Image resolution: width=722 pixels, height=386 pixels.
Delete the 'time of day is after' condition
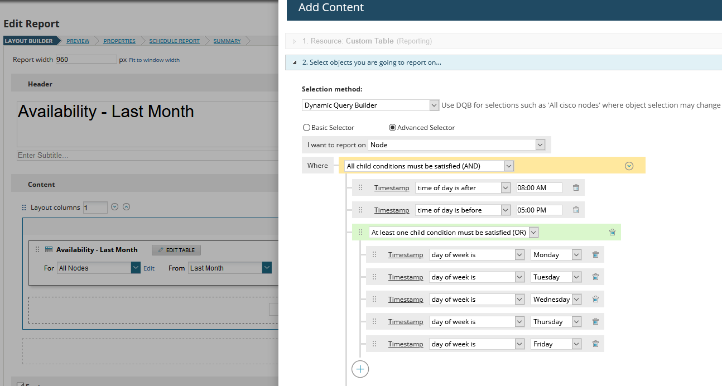coord(576,188)
